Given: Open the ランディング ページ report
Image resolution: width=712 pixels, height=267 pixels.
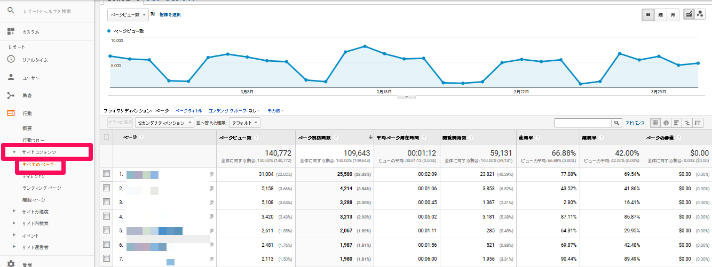Looking at the screenshot, I should [42, 188].
